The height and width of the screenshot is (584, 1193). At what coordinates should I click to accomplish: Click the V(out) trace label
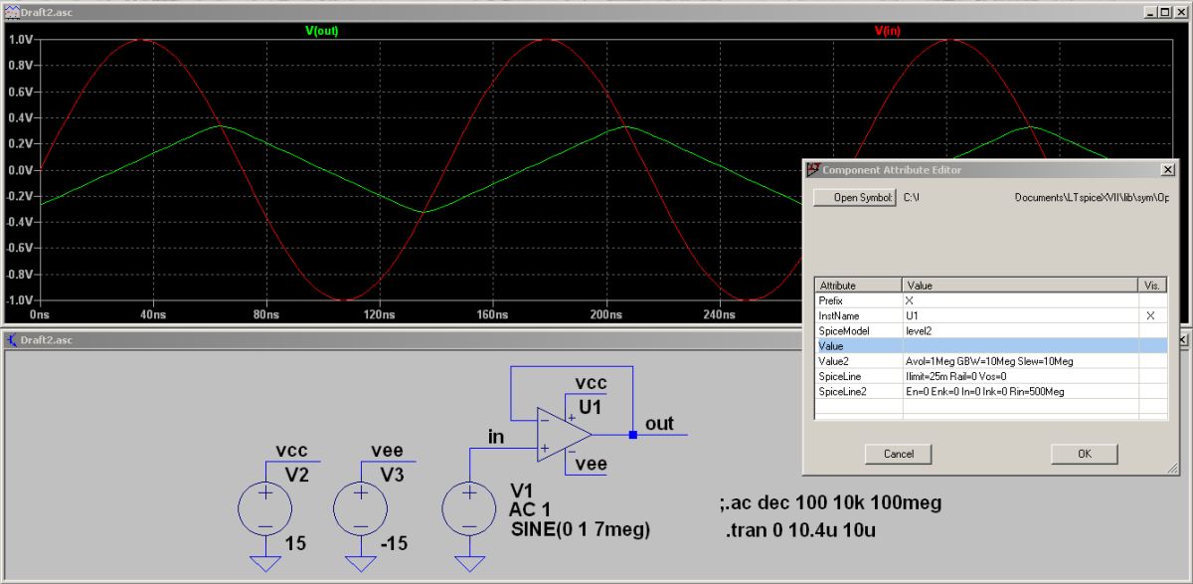pos(321,31)
